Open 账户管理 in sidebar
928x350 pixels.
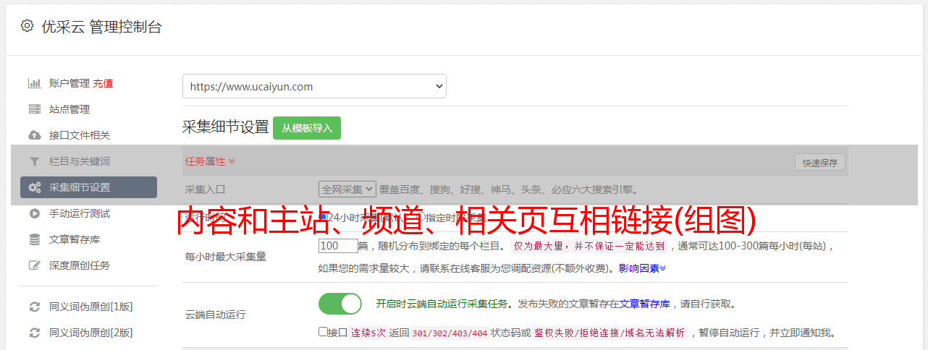[69, 83]
